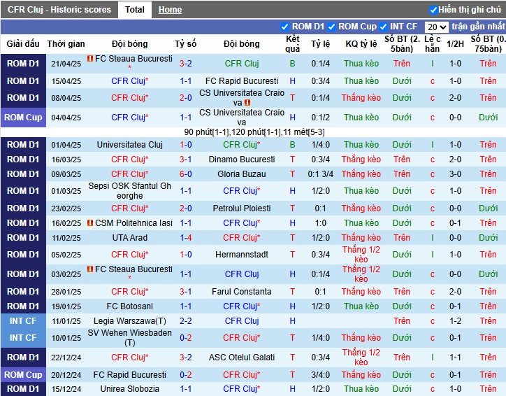
Task: Select the ROM Cup label on 04/04/25 row
Action: [x=23, y=118]
